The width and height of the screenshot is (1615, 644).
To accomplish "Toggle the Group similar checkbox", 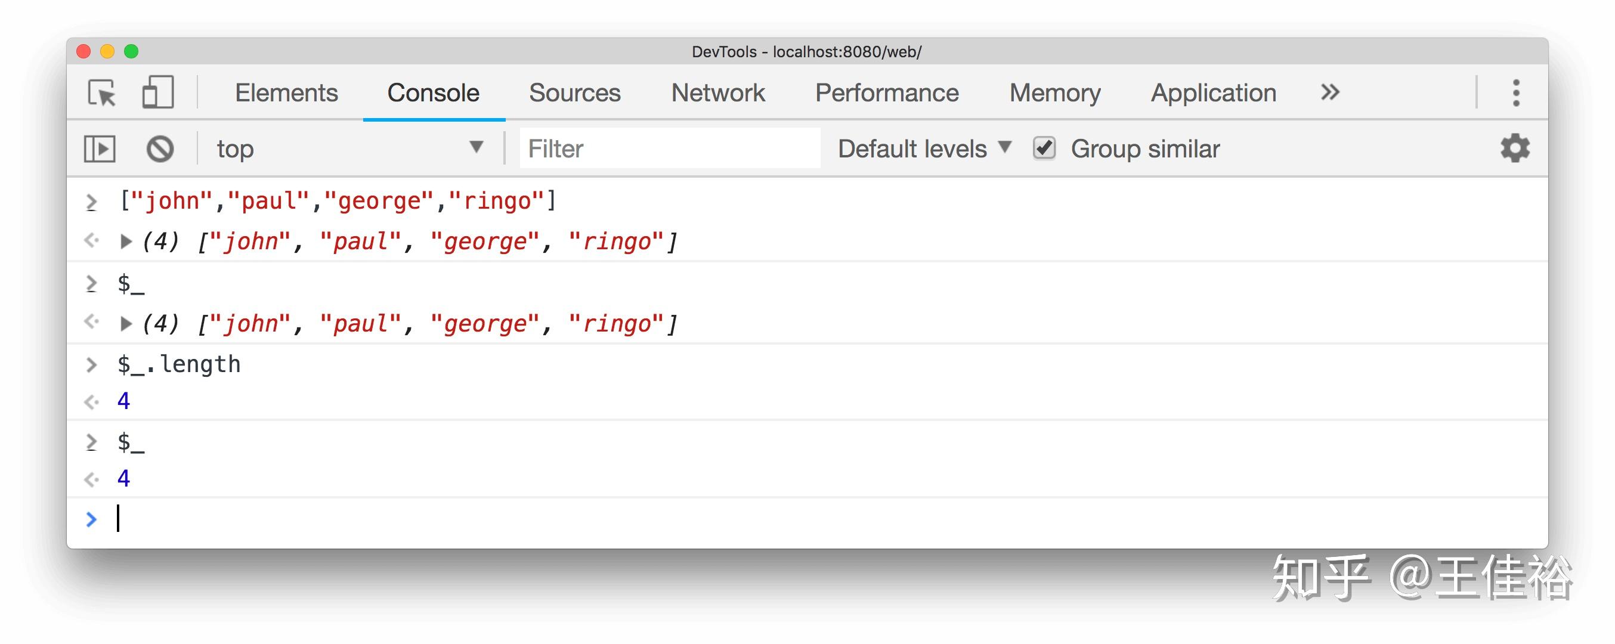I will click(x=1044, y=148).
